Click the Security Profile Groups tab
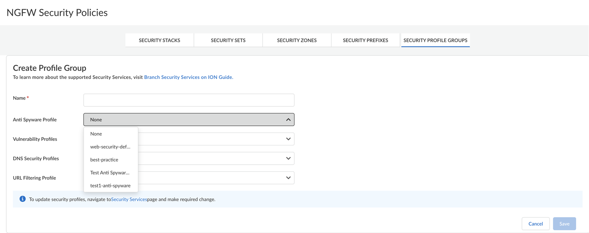 (x=435, y=40)
